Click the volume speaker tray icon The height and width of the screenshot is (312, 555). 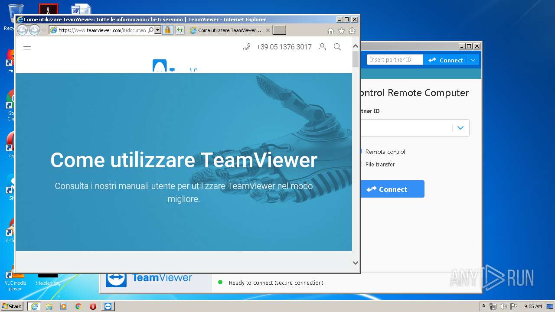click(x=503, y=306)
